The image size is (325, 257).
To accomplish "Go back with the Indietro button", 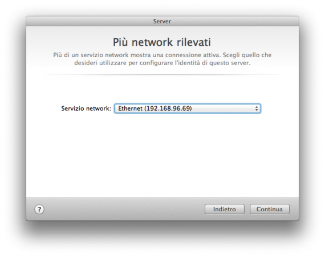I will (225, 209).
